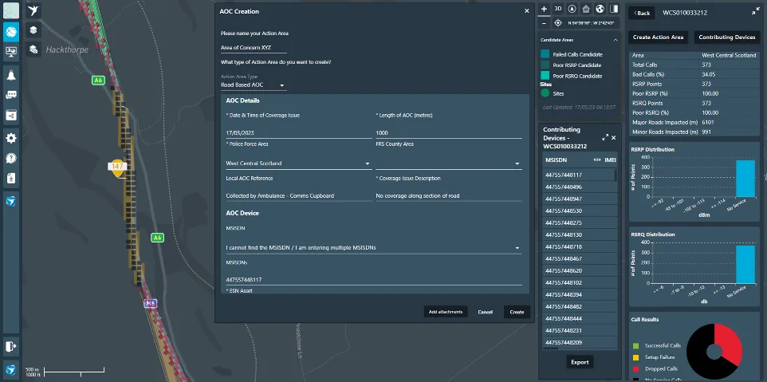Click the Create button
The height and width of the screenshot is (382, 767).
(x=517, y=312)
